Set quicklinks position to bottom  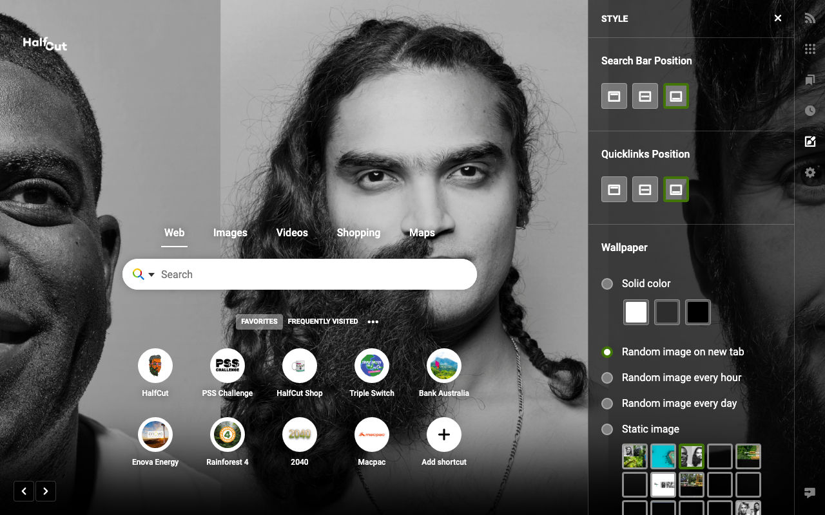pos(676,189)
